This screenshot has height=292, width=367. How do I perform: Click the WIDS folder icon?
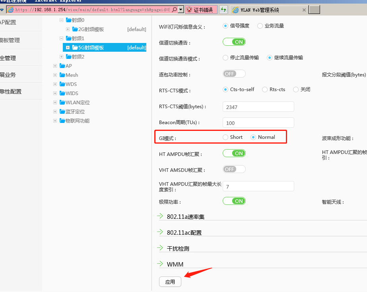[x=62, y=93]
